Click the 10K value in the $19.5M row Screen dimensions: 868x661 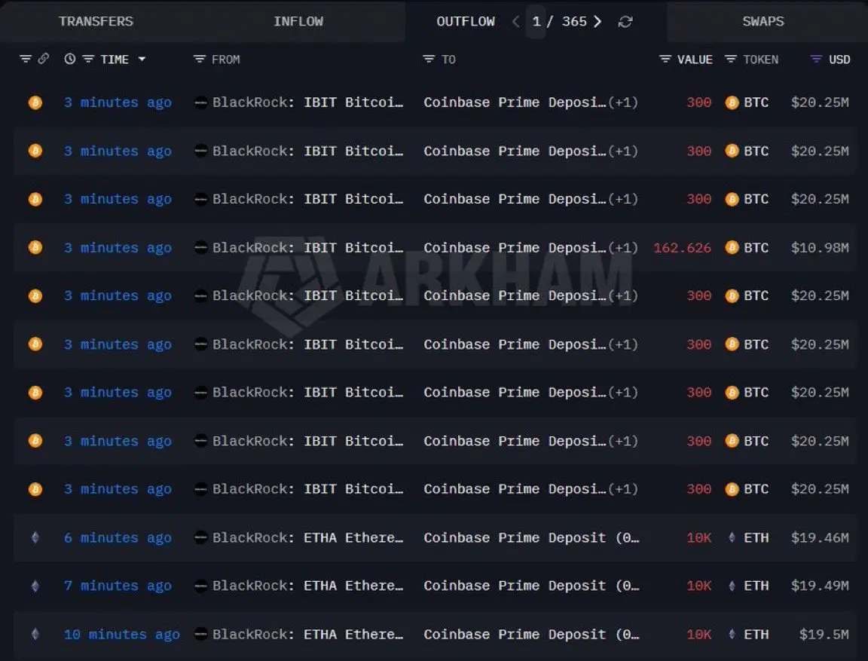(698, 634)
